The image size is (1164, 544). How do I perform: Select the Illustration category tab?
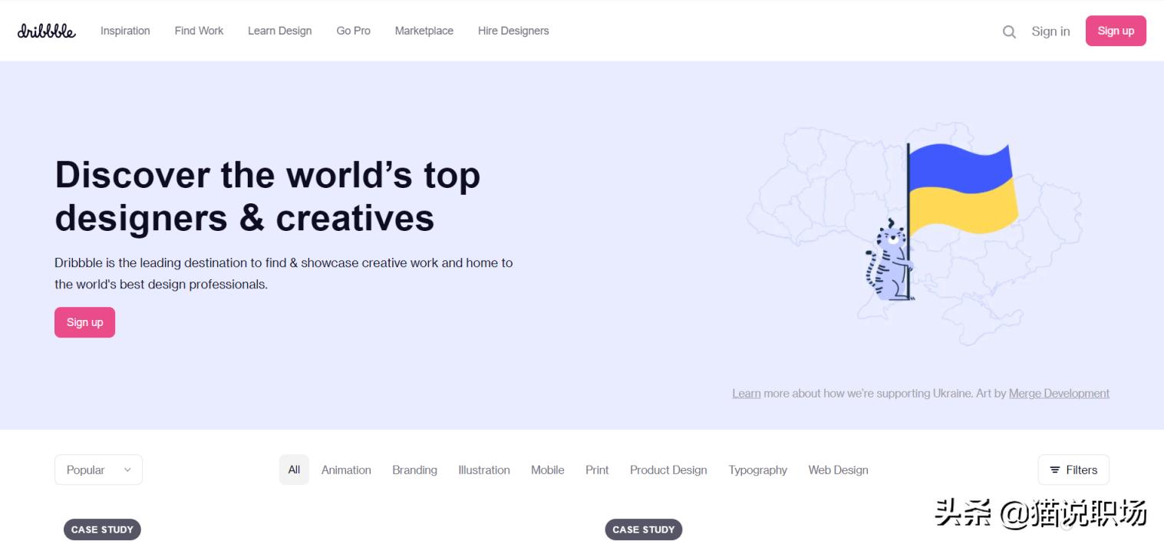pos(484,470)
